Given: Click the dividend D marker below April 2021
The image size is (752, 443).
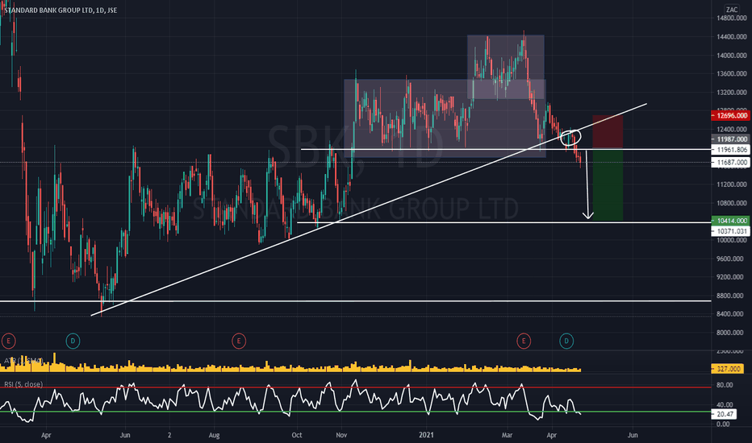Looking at the screenshot, I should coord(566,341).
